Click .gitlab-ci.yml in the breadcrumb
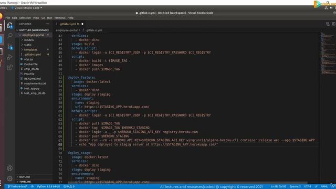The height and width of the screenshot is (189, 336). (x=94, y=30)
